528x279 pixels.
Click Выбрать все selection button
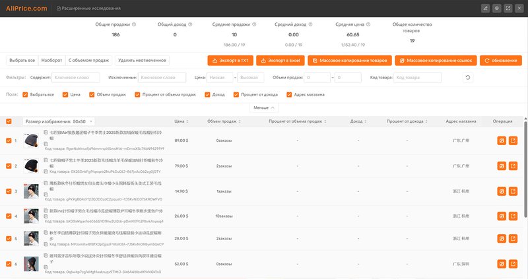point(22,60)
